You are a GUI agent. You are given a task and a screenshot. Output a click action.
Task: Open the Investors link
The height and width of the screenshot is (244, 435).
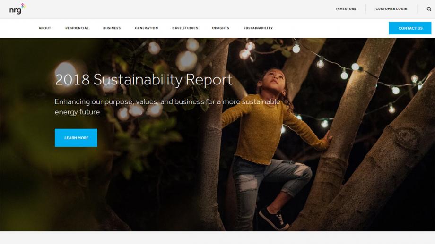tap(346, 9)
